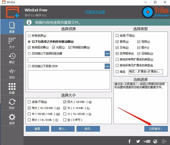170x145 pixels.
Task: Uncheck 光驱(C) checkbox
Action: (54, 47)
